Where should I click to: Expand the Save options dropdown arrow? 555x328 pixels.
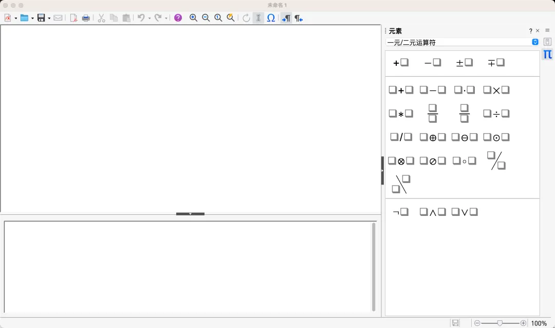click(x=49, y=18)
